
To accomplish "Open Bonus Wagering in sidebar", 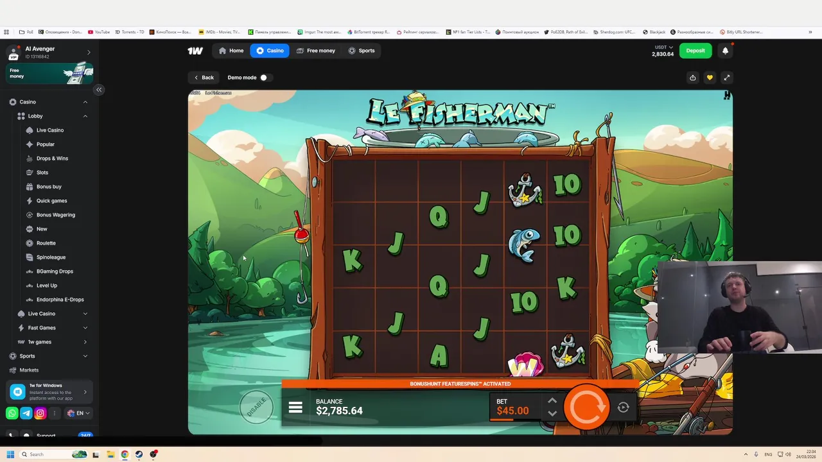I will click(55, 215).
